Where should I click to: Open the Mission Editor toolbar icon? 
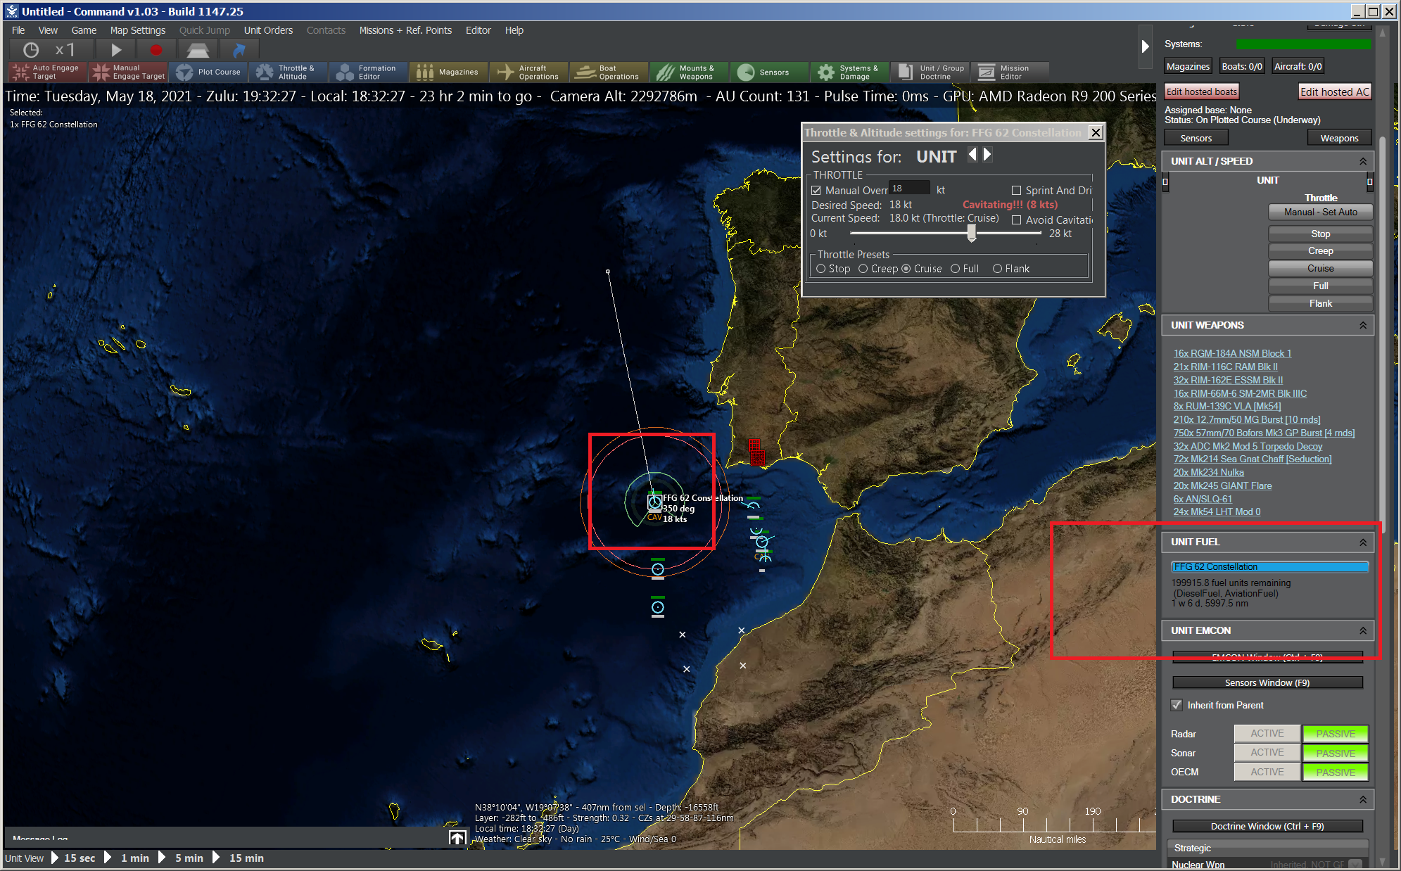1005,72
